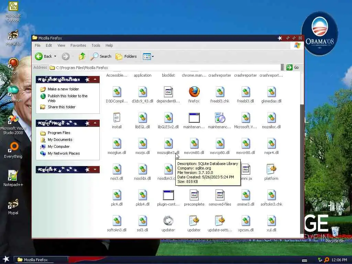Expand the Details panel

(x=95, y=169)
